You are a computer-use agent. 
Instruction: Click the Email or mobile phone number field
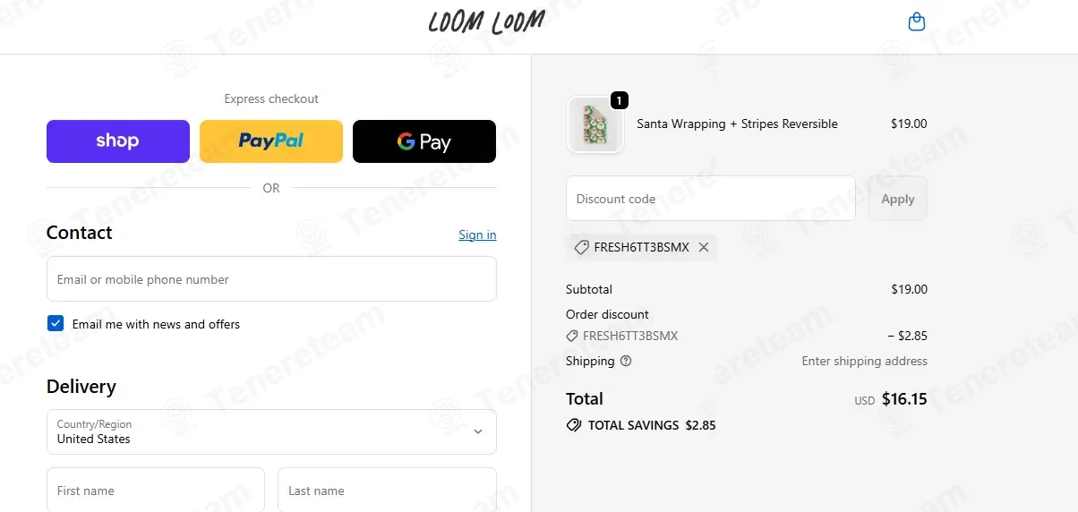pos(271,279)
